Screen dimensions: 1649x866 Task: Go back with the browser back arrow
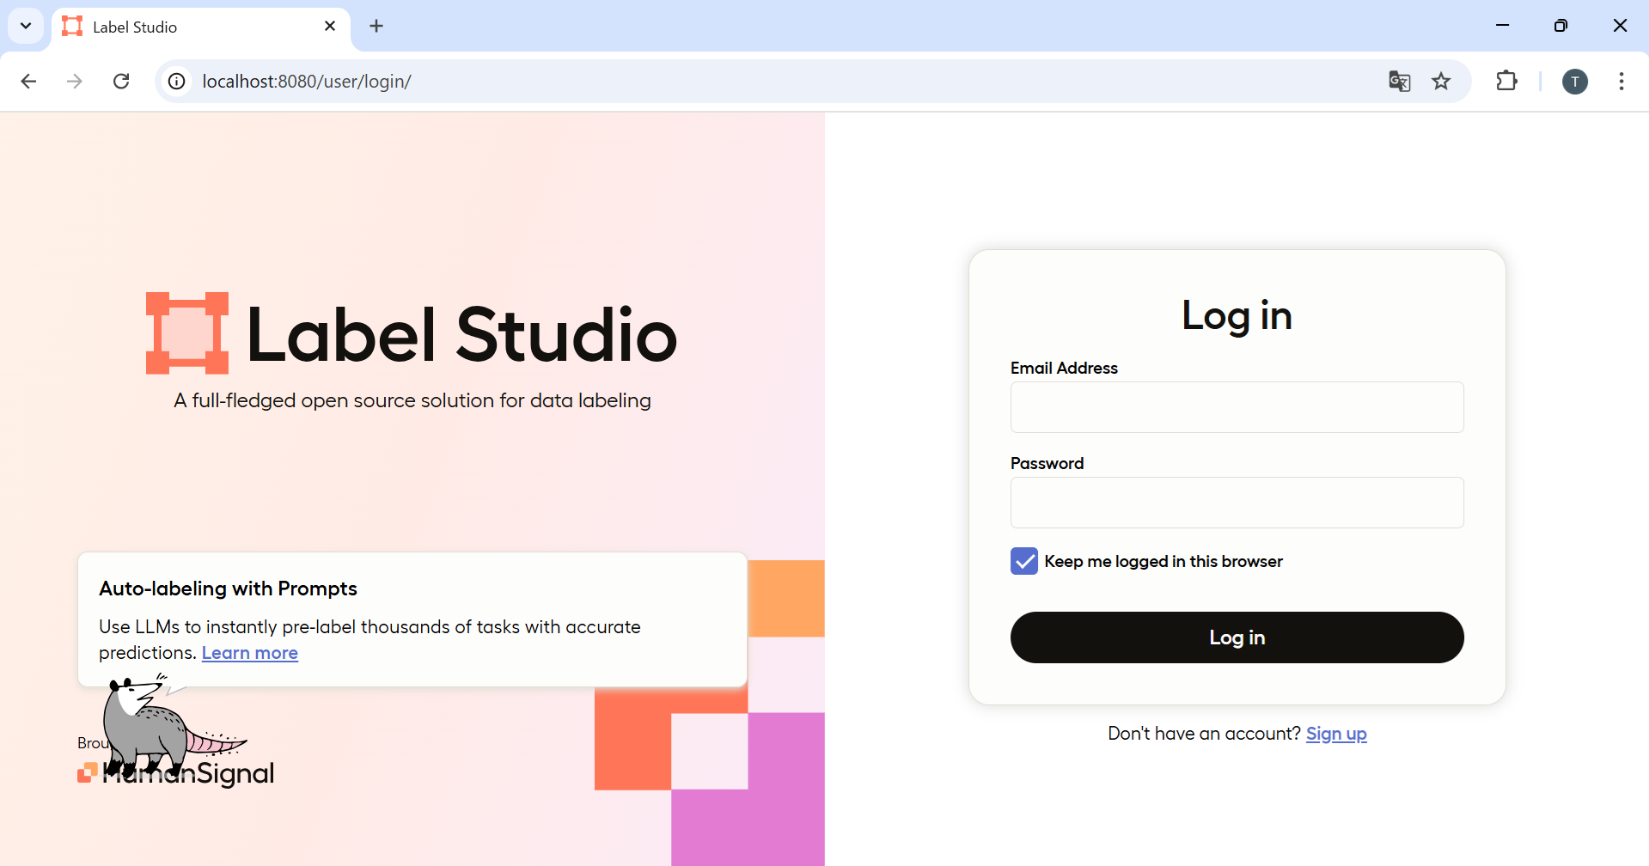(x=28, y=81)
